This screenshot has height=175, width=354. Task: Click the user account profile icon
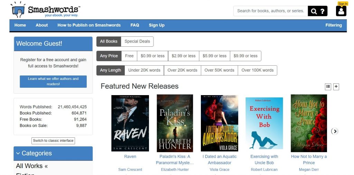pyautogui.click(x=341, y=11)
